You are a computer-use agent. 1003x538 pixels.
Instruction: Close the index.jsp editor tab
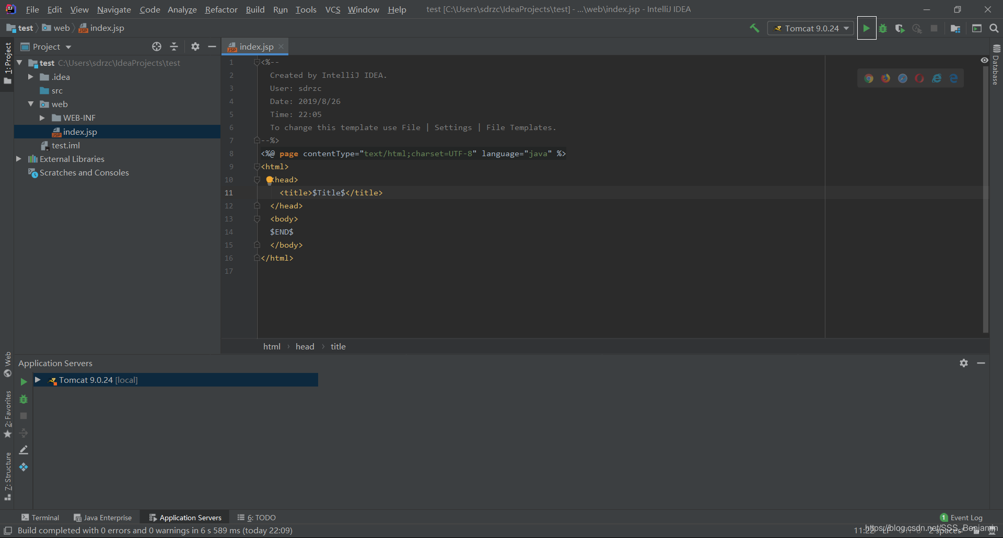point(281,46)
